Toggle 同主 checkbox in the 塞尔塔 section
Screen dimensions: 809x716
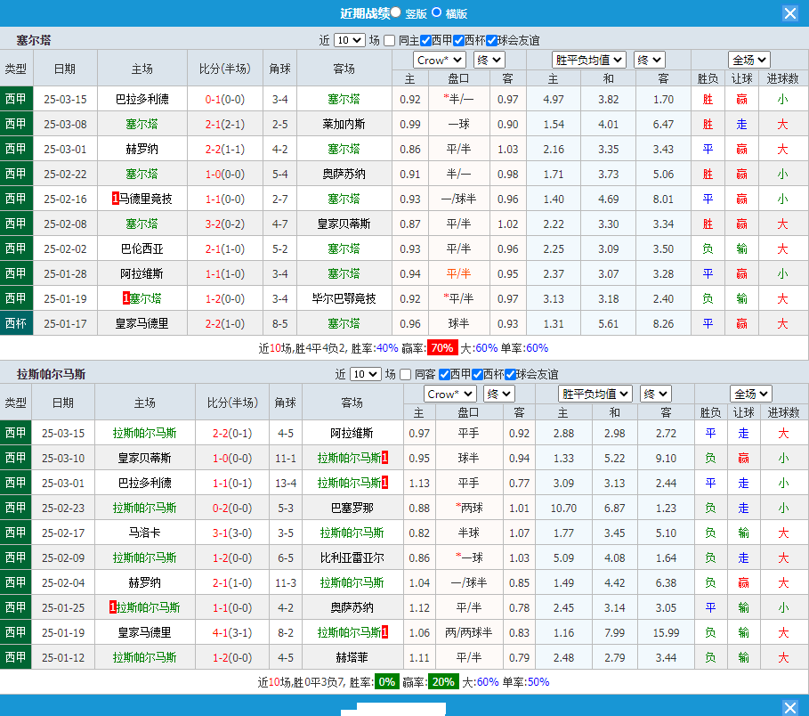coord(390,40)
